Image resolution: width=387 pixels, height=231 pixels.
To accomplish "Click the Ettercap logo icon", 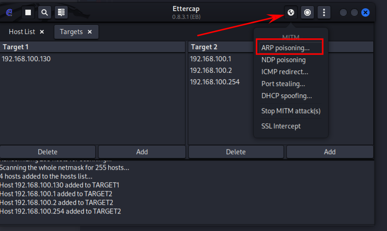I will coord(9,12).
